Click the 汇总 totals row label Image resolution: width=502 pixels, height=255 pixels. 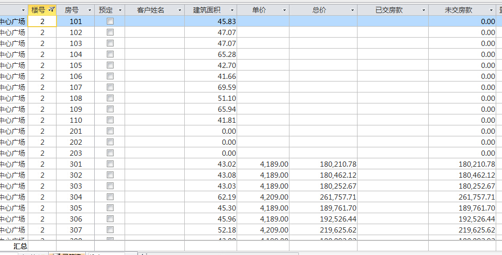[x=20, y=246]
